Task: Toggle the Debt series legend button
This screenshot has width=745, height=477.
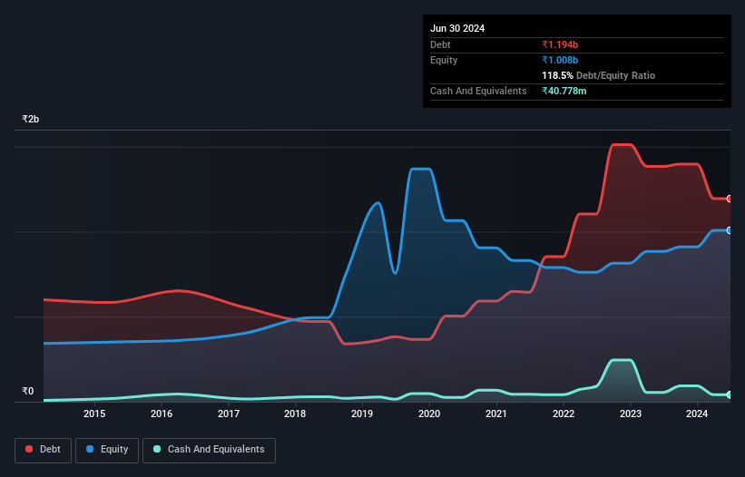Action: click(x=44, y=450)
